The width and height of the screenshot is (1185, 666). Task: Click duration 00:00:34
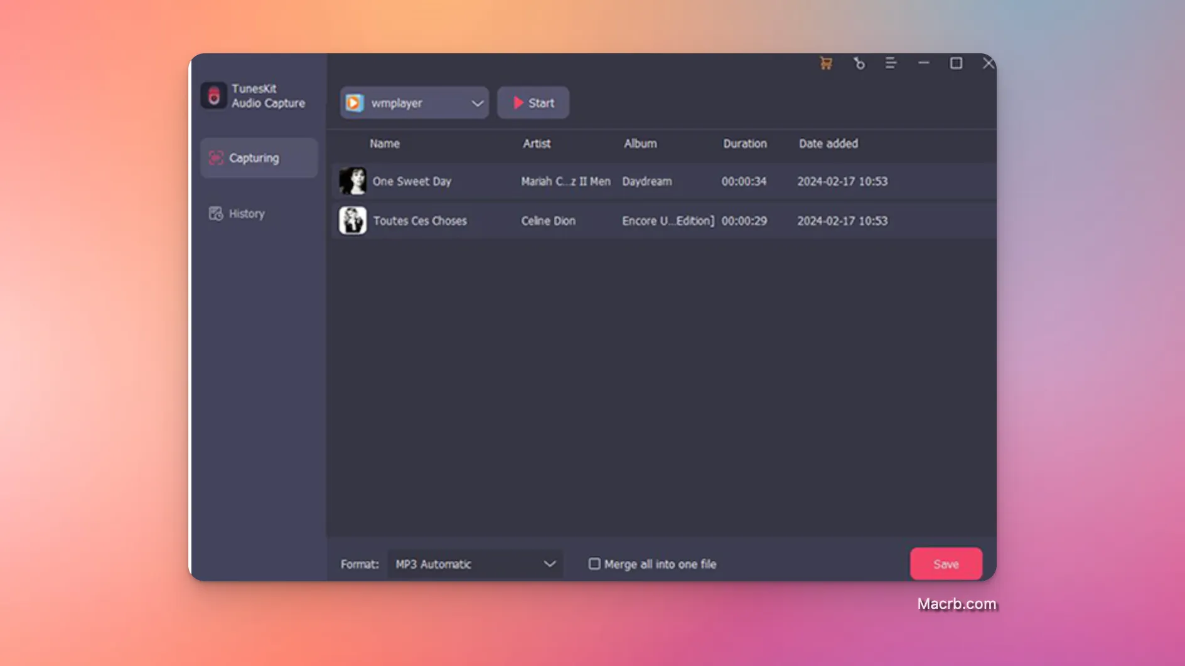click(x=744, y=181)
